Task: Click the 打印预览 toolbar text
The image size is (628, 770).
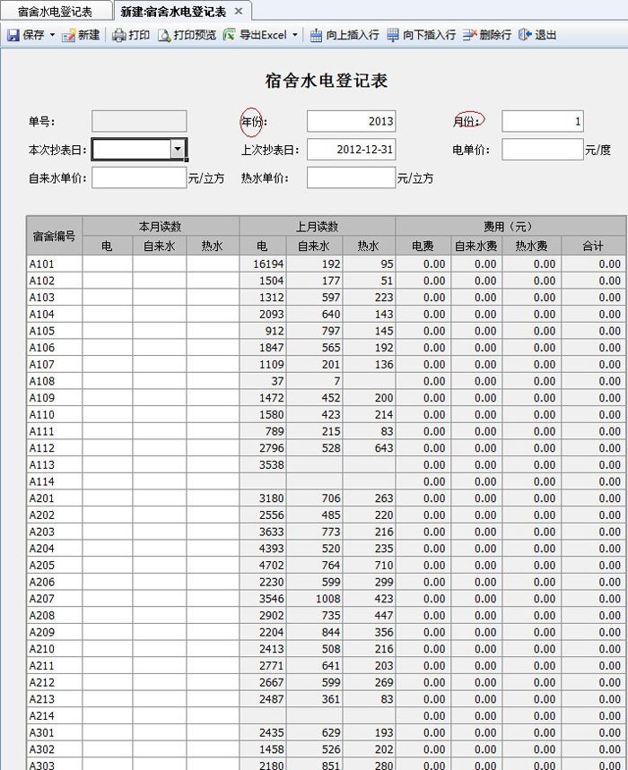Action: click(x=195, y=35)
